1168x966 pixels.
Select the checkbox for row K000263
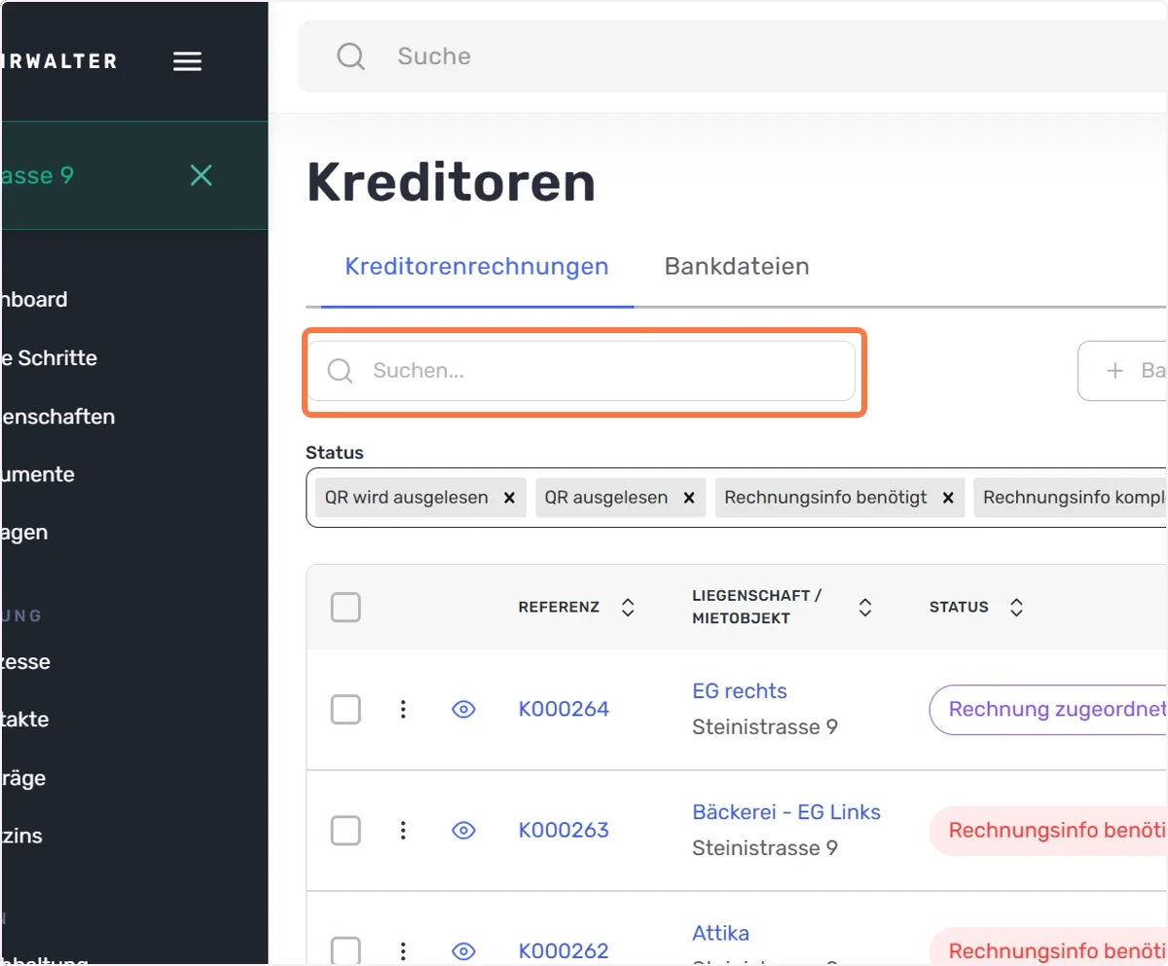346,831
